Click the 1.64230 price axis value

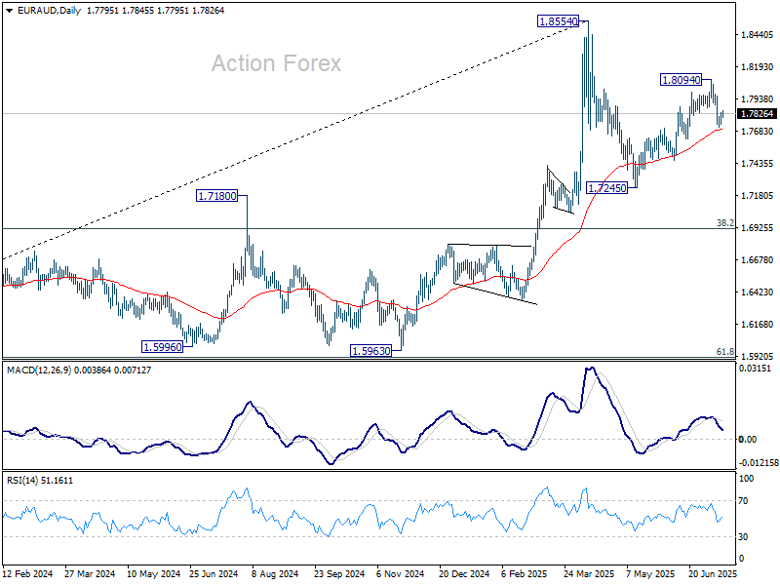point(758,292)
